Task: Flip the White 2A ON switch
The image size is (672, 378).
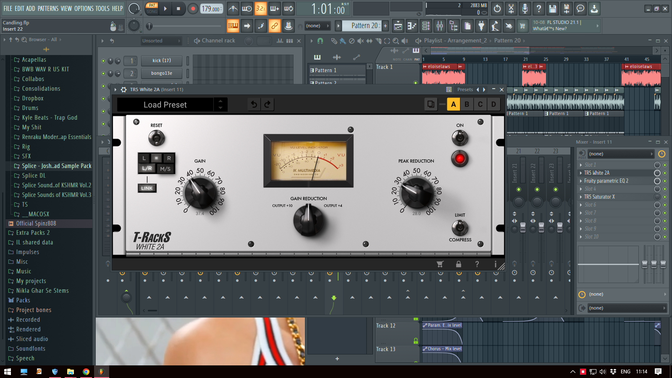Action: [x=460, y=138]
